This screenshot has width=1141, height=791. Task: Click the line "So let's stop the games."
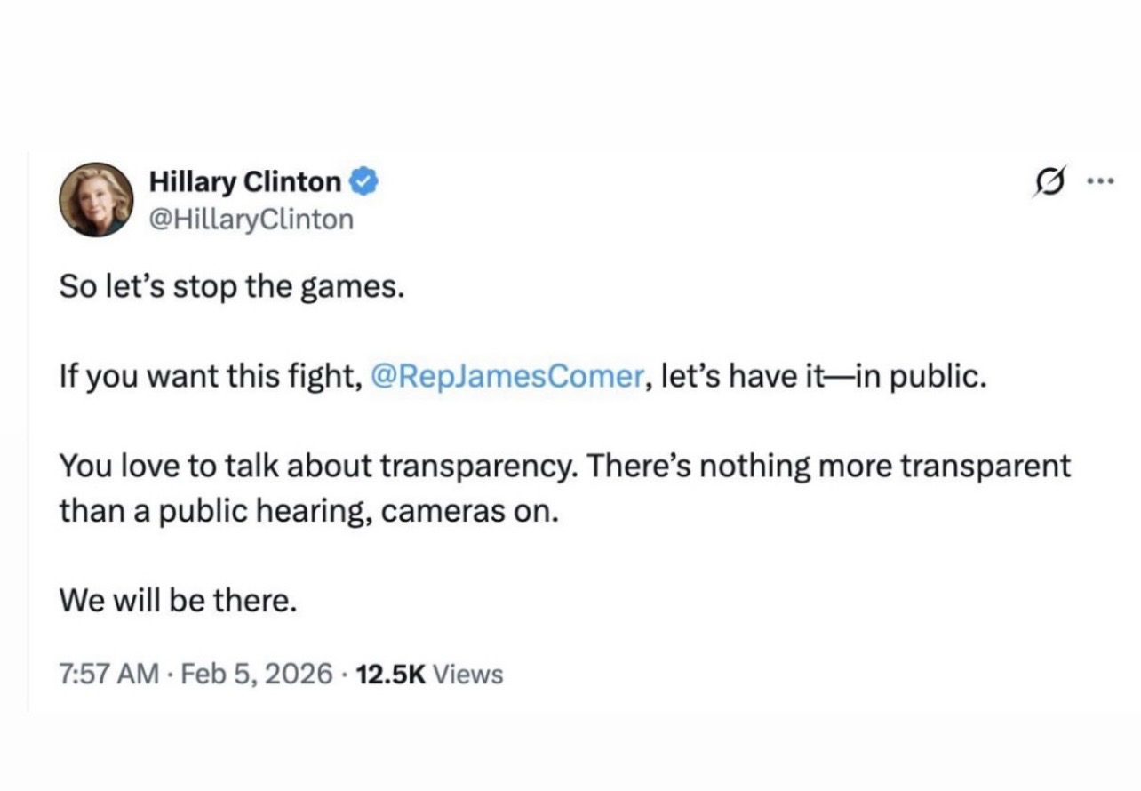231,285
